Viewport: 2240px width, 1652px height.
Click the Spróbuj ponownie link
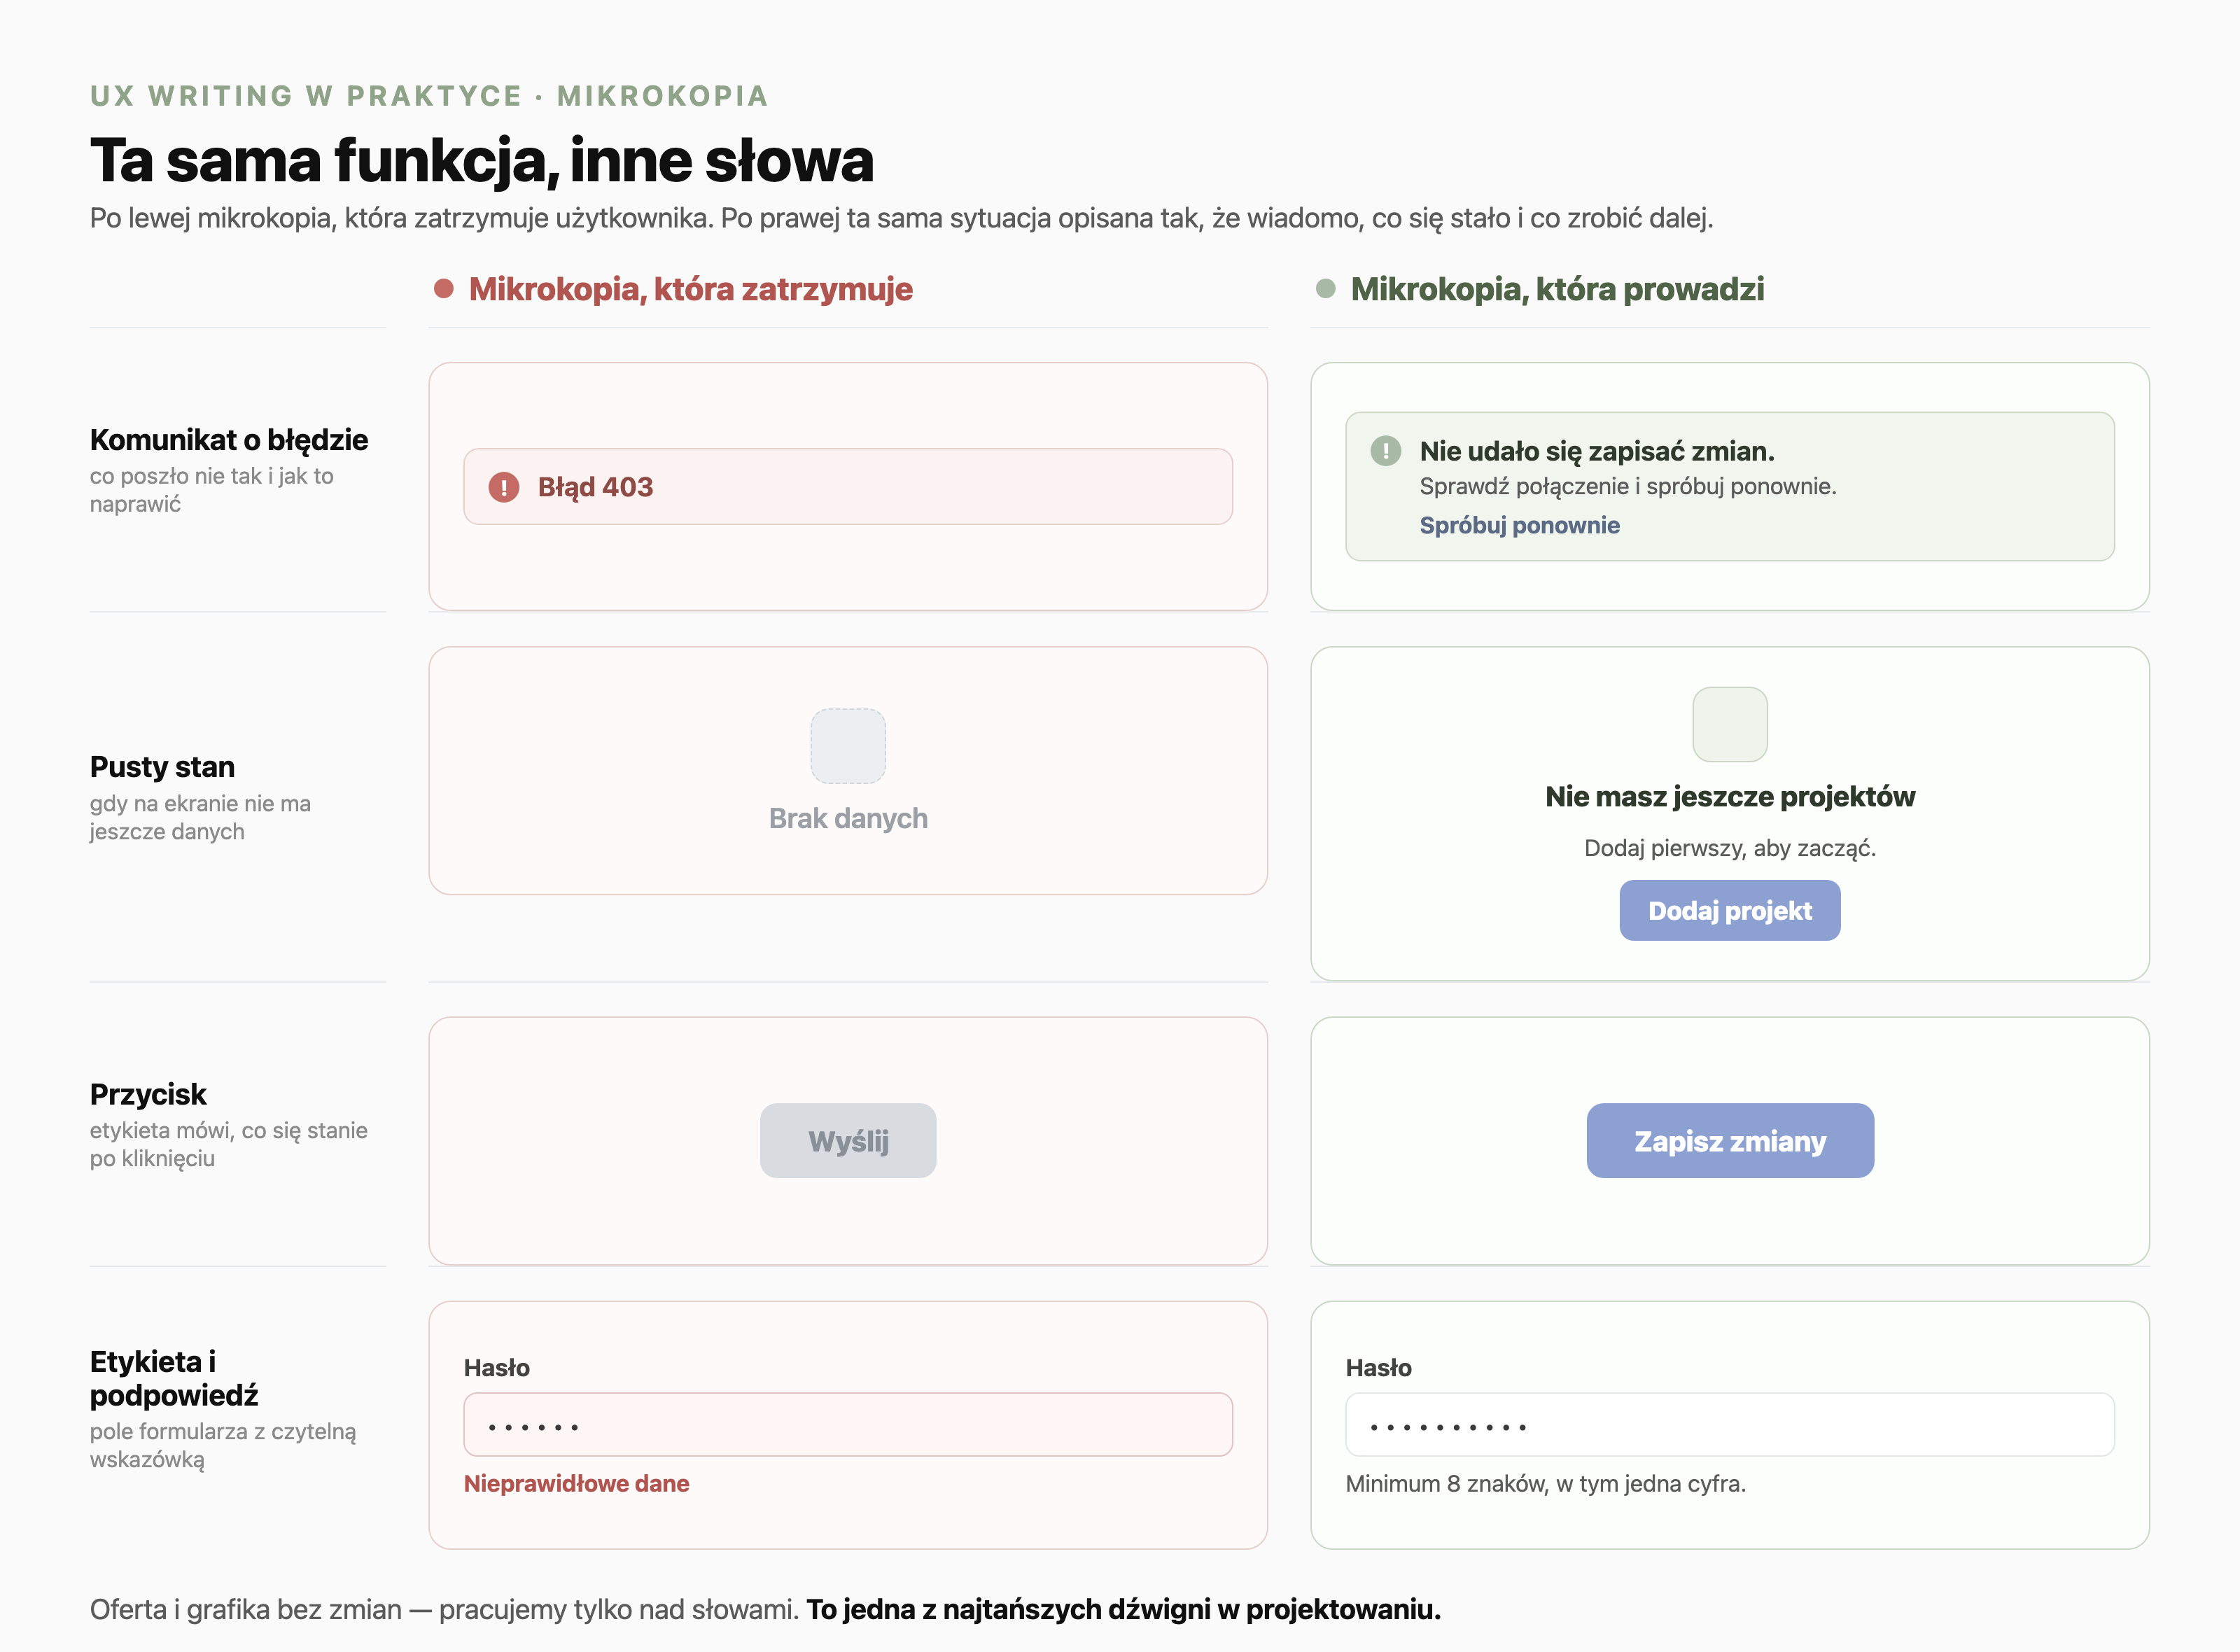1519,525
